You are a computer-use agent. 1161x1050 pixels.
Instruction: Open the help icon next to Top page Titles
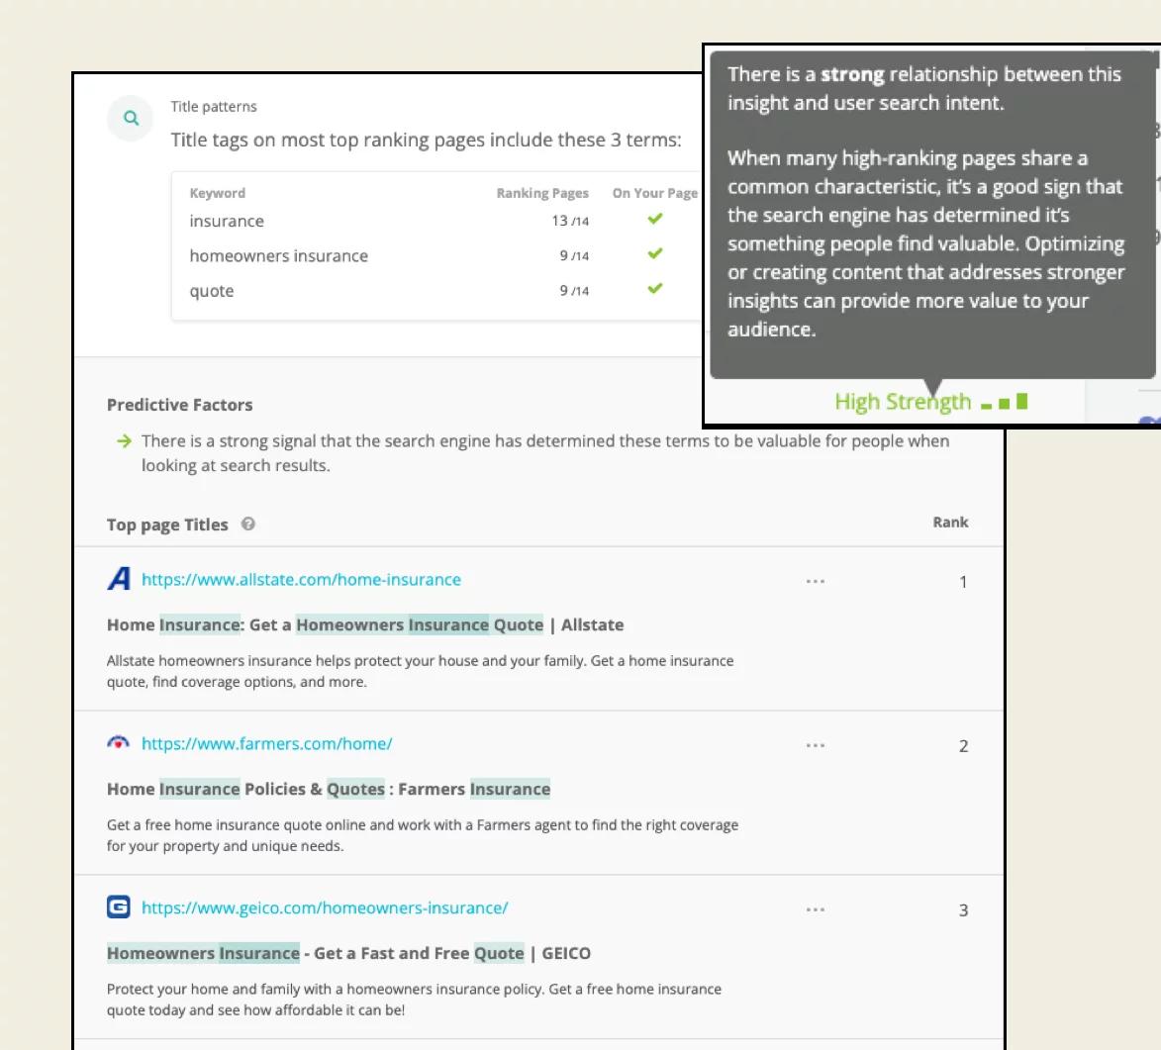tap(248, 525)
